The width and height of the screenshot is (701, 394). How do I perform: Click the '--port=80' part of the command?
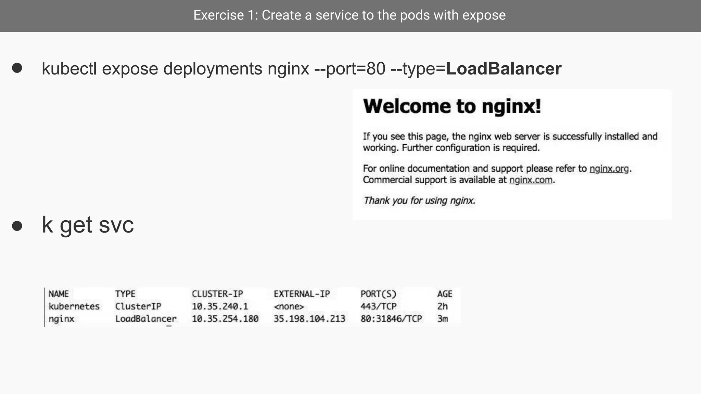tap(350, 68)
